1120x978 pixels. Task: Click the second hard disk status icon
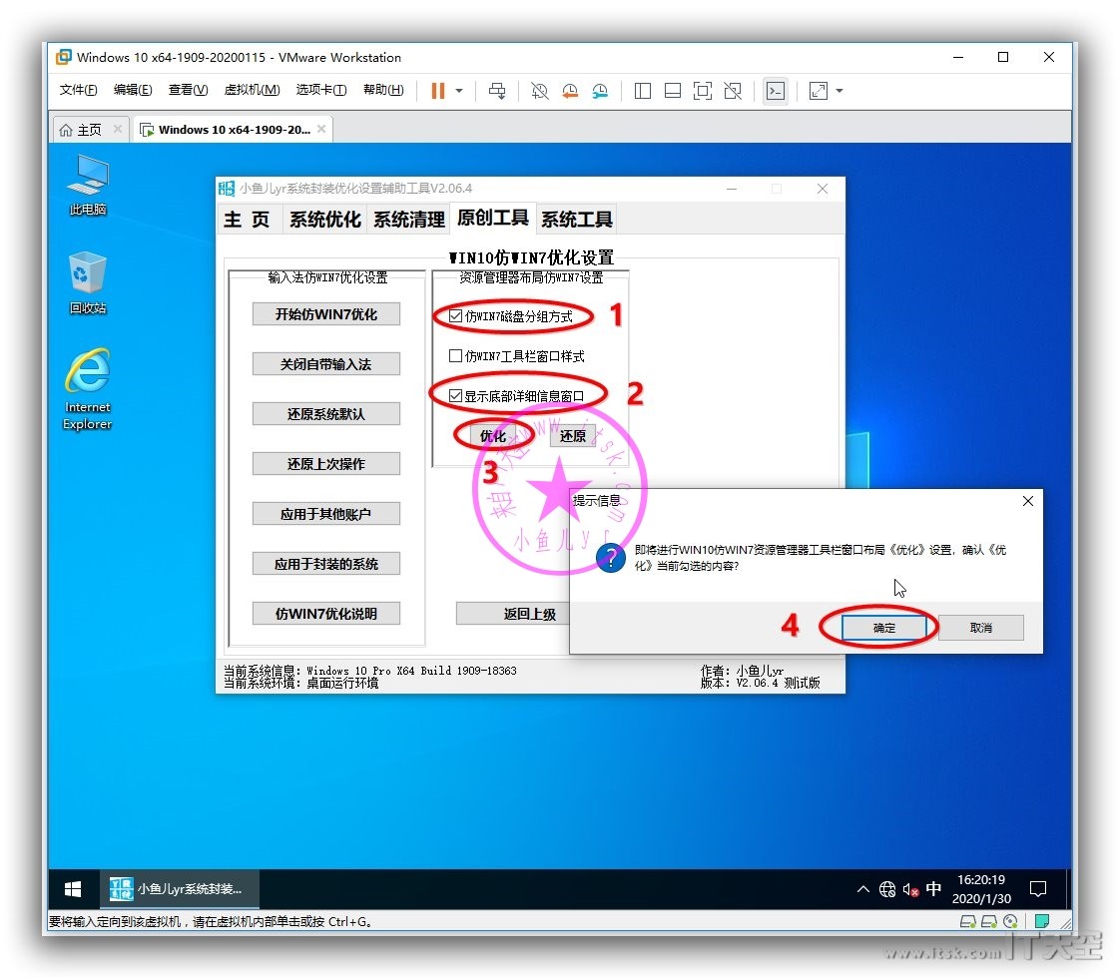[989, 921]
